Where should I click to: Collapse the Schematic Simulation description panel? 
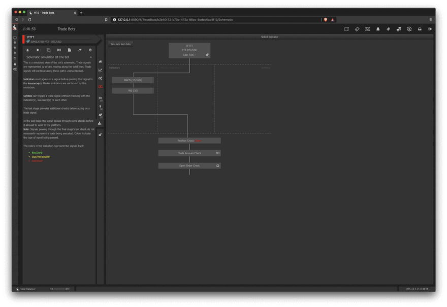click(x=90, y=57)
